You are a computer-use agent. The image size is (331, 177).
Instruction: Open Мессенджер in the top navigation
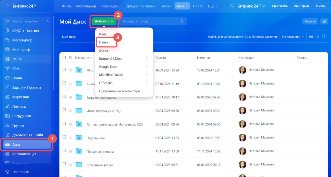click(86, 6)
